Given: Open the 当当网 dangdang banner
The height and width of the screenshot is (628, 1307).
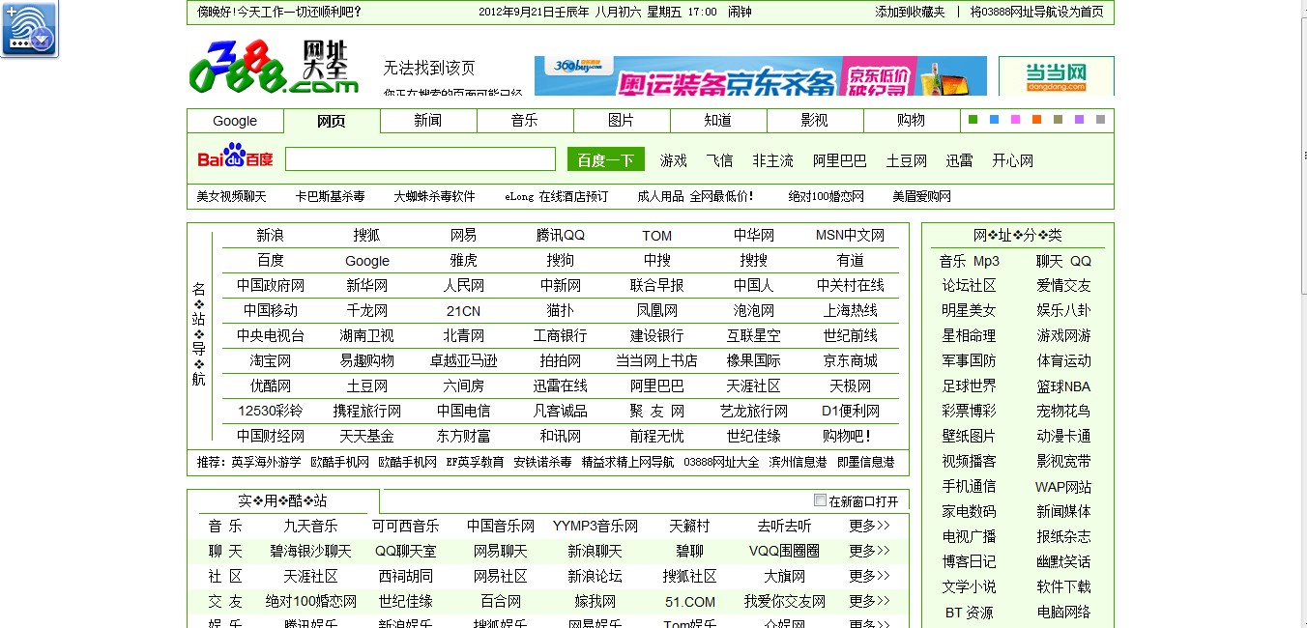Looking at the screenshot, I should (1056, 75).
